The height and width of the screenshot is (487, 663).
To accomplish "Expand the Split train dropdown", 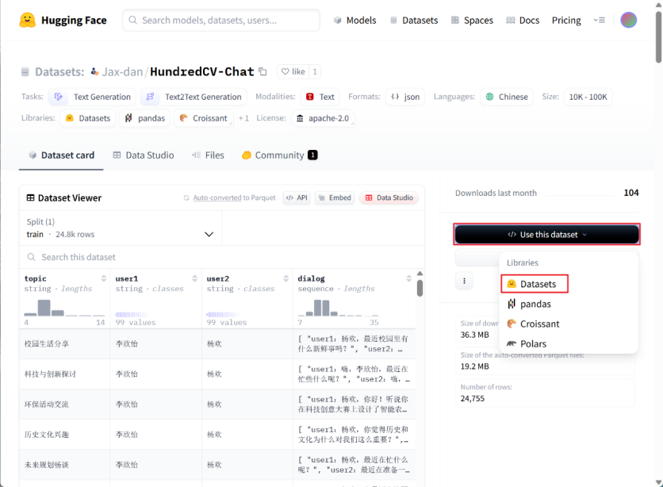I will (121, 228).
